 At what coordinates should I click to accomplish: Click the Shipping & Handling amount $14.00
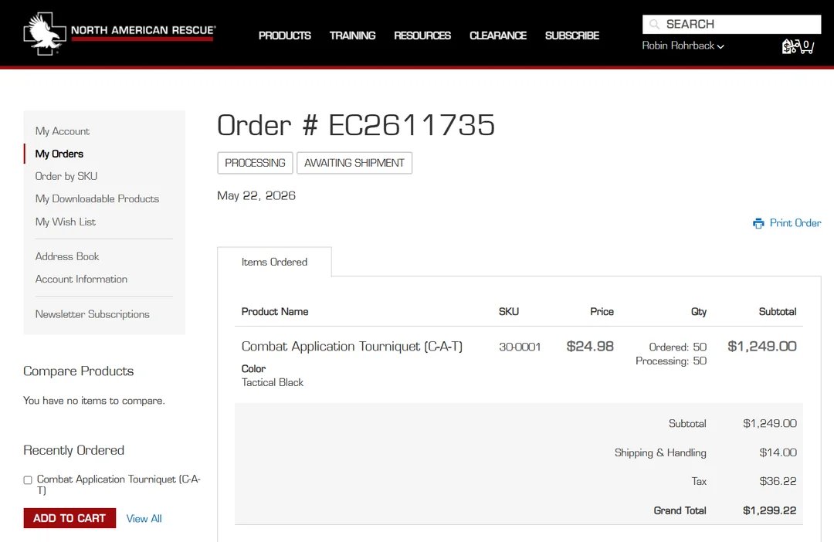pos(778,452)
